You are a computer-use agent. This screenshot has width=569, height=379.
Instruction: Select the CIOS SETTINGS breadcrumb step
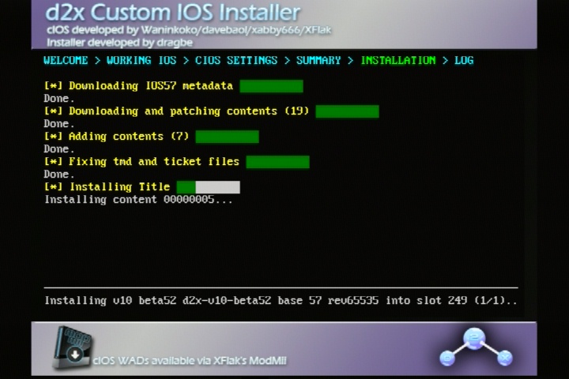(236, 60)
